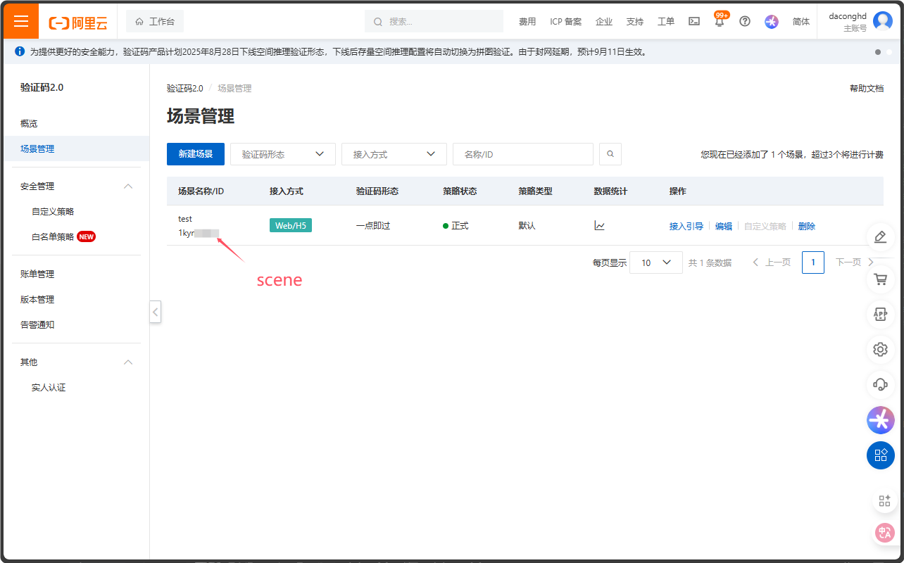Viewport: 904px width, 563px height.
Task: Click the 名称/ID search input field
Action: [x=522, y=153]
